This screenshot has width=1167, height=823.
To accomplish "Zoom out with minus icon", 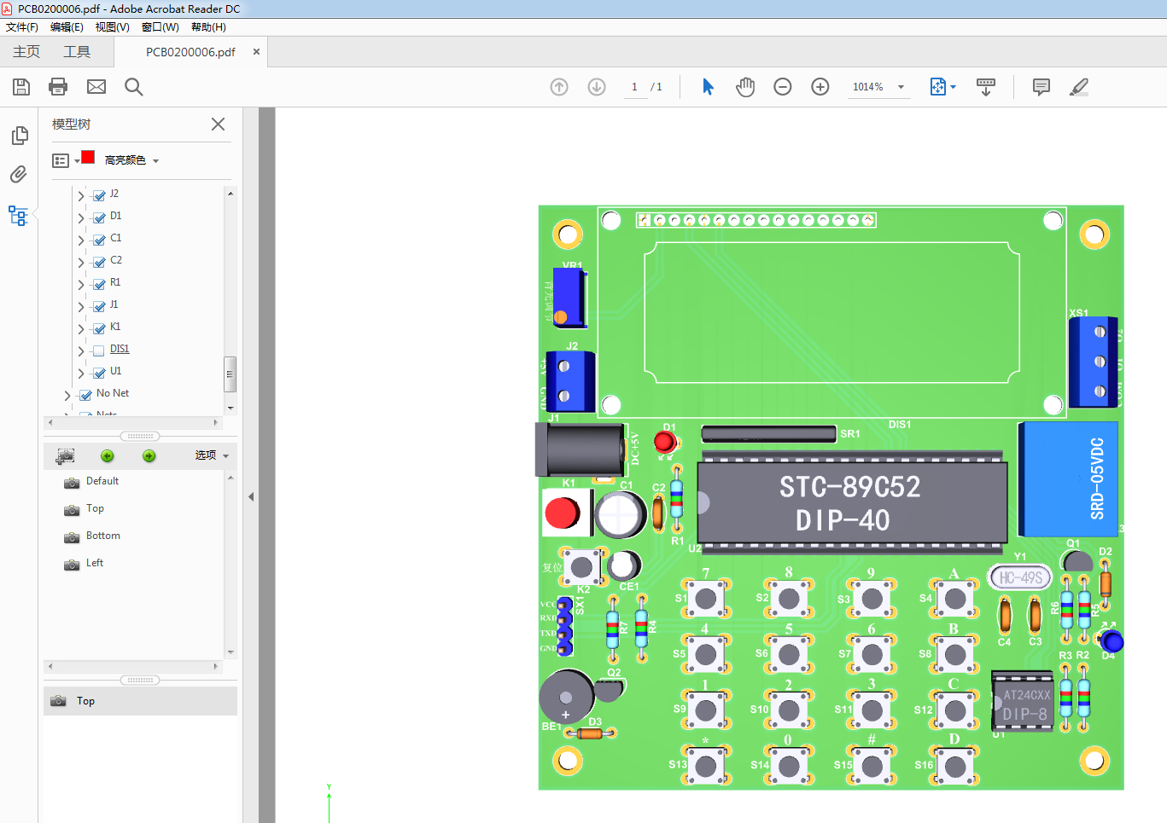I will pos(783,87).
